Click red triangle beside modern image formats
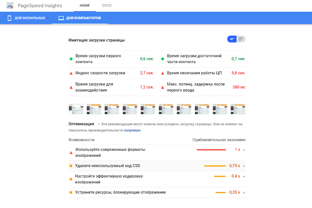Viewport: 312px width, 208px height. coord(71,153)
